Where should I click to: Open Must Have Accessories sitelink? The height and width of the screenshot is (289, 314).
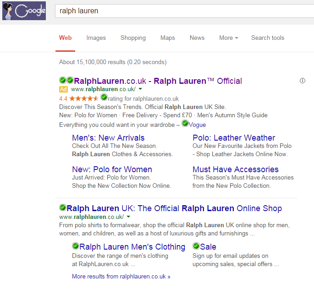(x=236, y=169)
